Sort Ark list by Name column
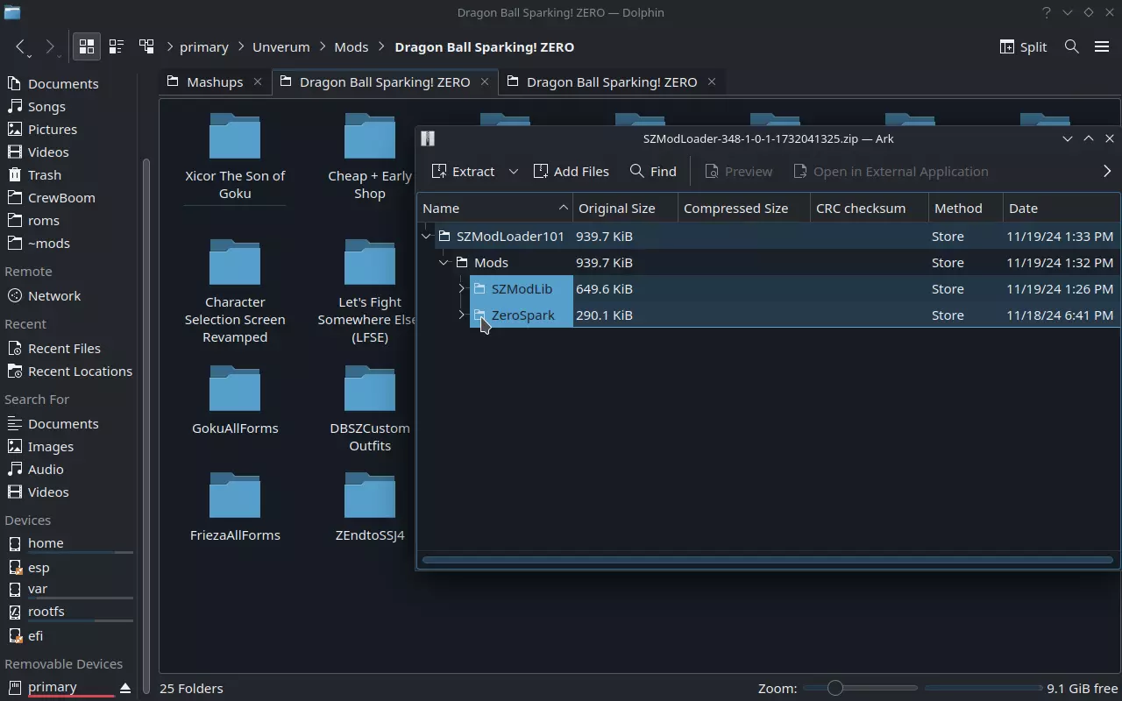Image resolution: width=1122 pixels, height=701 pixels. pyautogui.click(x=495, y=209)
